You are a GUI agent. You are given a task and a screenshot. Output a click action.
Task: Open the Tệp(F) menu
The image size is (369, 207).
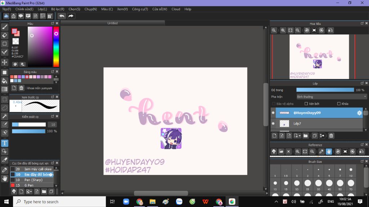[x=6, y=9]
